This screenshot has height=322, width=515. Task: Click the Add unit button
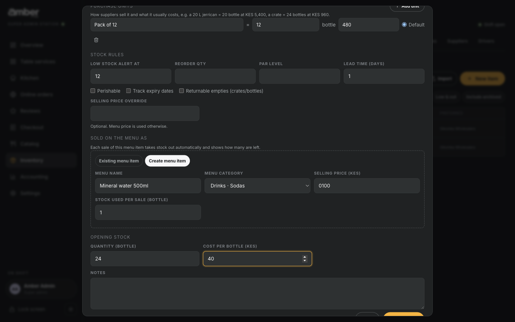(407, 6)
